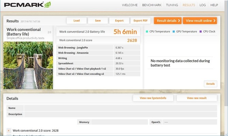This screenshot has width=228, height=136.
Task: Toggle GPU Temperature legend swatch
Action: point(174,32)
